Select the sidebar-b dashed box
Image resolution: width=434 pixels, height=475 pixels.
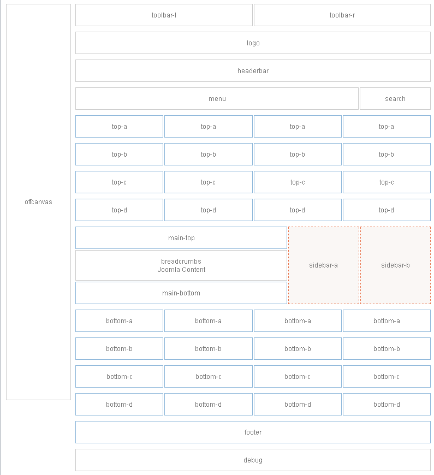395,265
